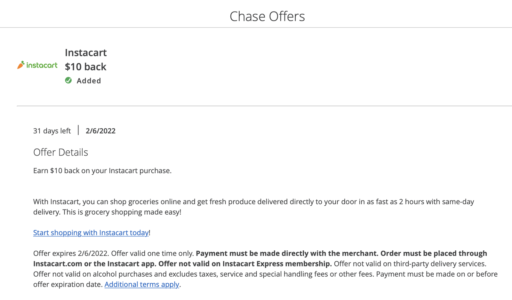Click the same-day delivery paragraph
Screen dimensions: 512x300
click(253, 207)
